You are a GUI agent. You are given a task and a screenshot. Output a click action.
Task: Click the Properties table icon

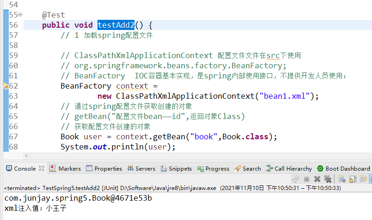89,168
